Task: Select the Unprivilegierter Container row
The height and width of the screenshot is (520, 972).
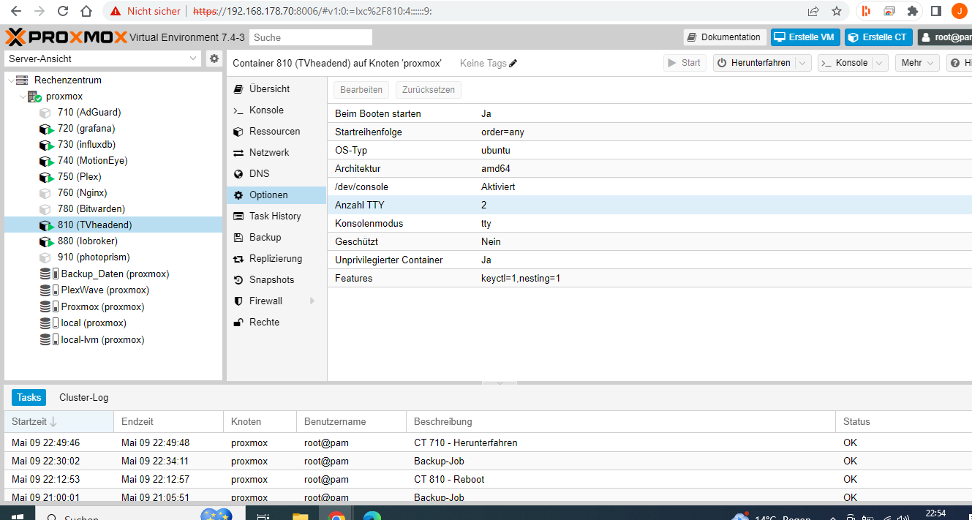Action: 649,260
